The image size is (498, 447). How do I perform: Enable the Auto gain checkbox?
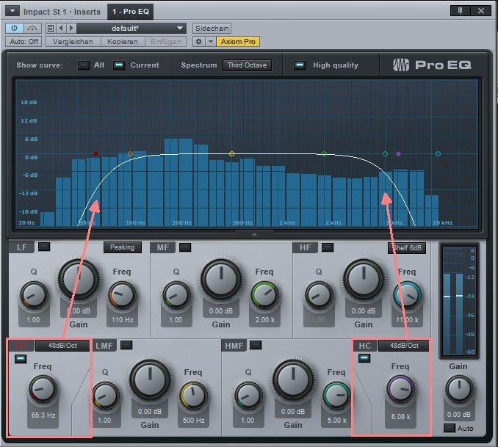(x=449, y=428)
